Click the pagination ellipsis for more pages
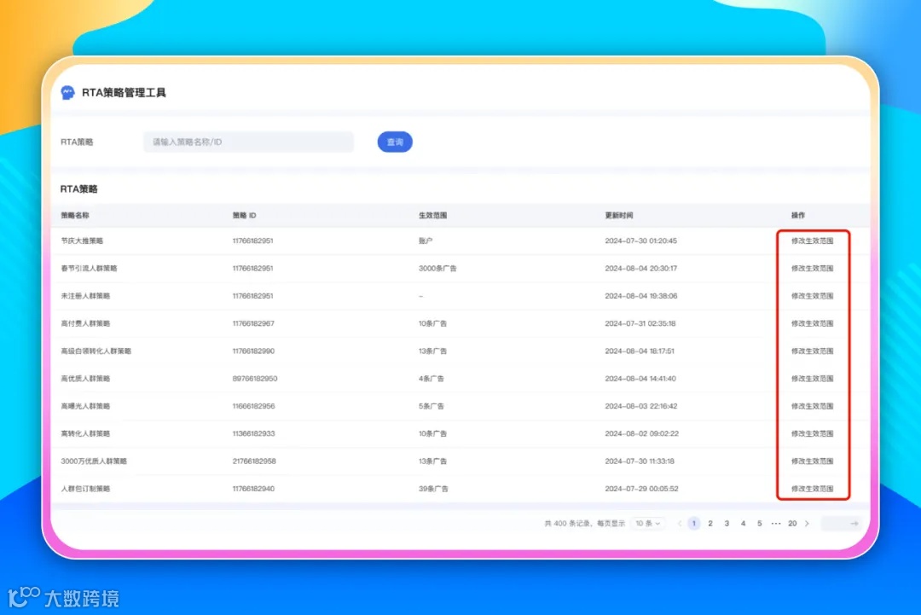This screenshot has width=921, height=615. [x=776, y=524]
